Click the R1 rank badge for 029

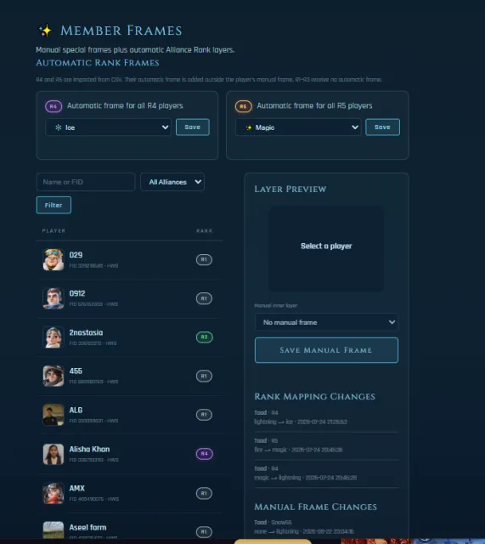204,259
